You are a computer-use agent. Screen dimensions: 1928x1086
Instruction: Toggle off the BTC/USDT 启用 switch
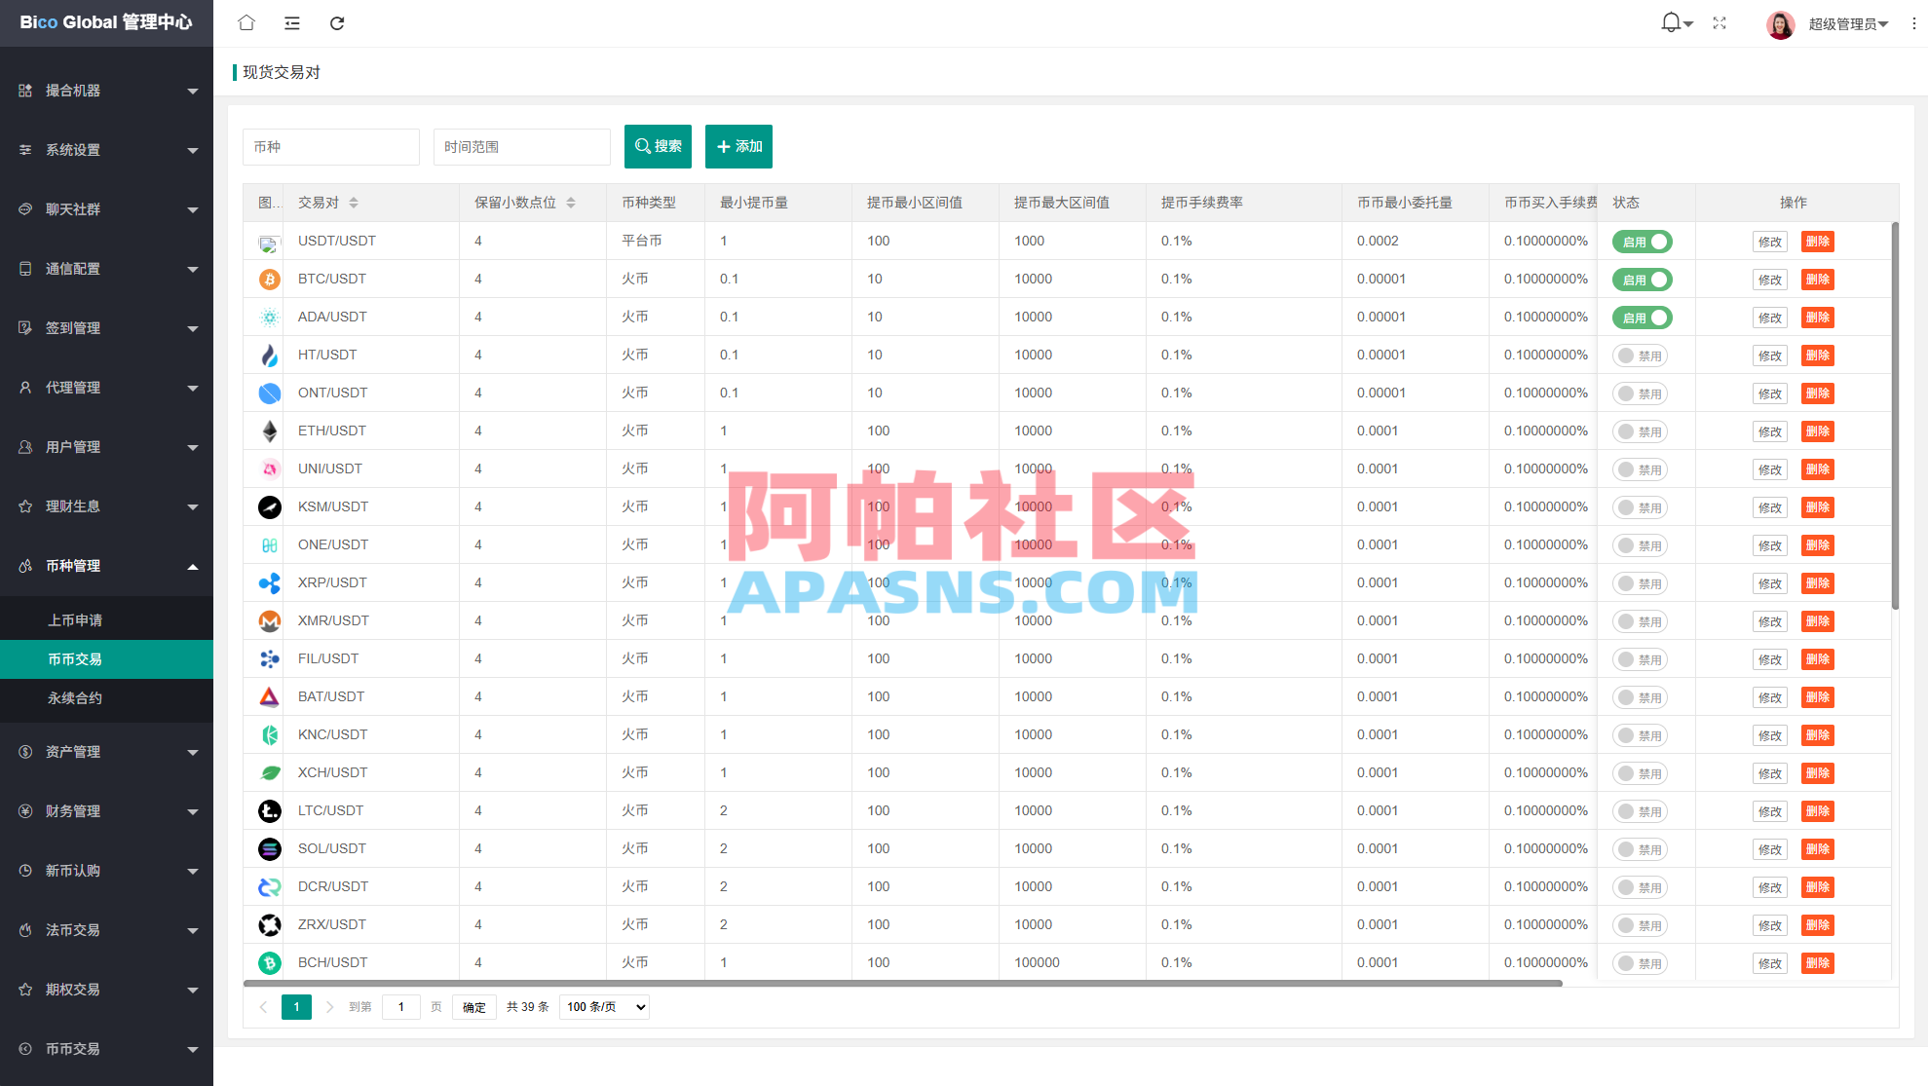tap(1642, 279)
